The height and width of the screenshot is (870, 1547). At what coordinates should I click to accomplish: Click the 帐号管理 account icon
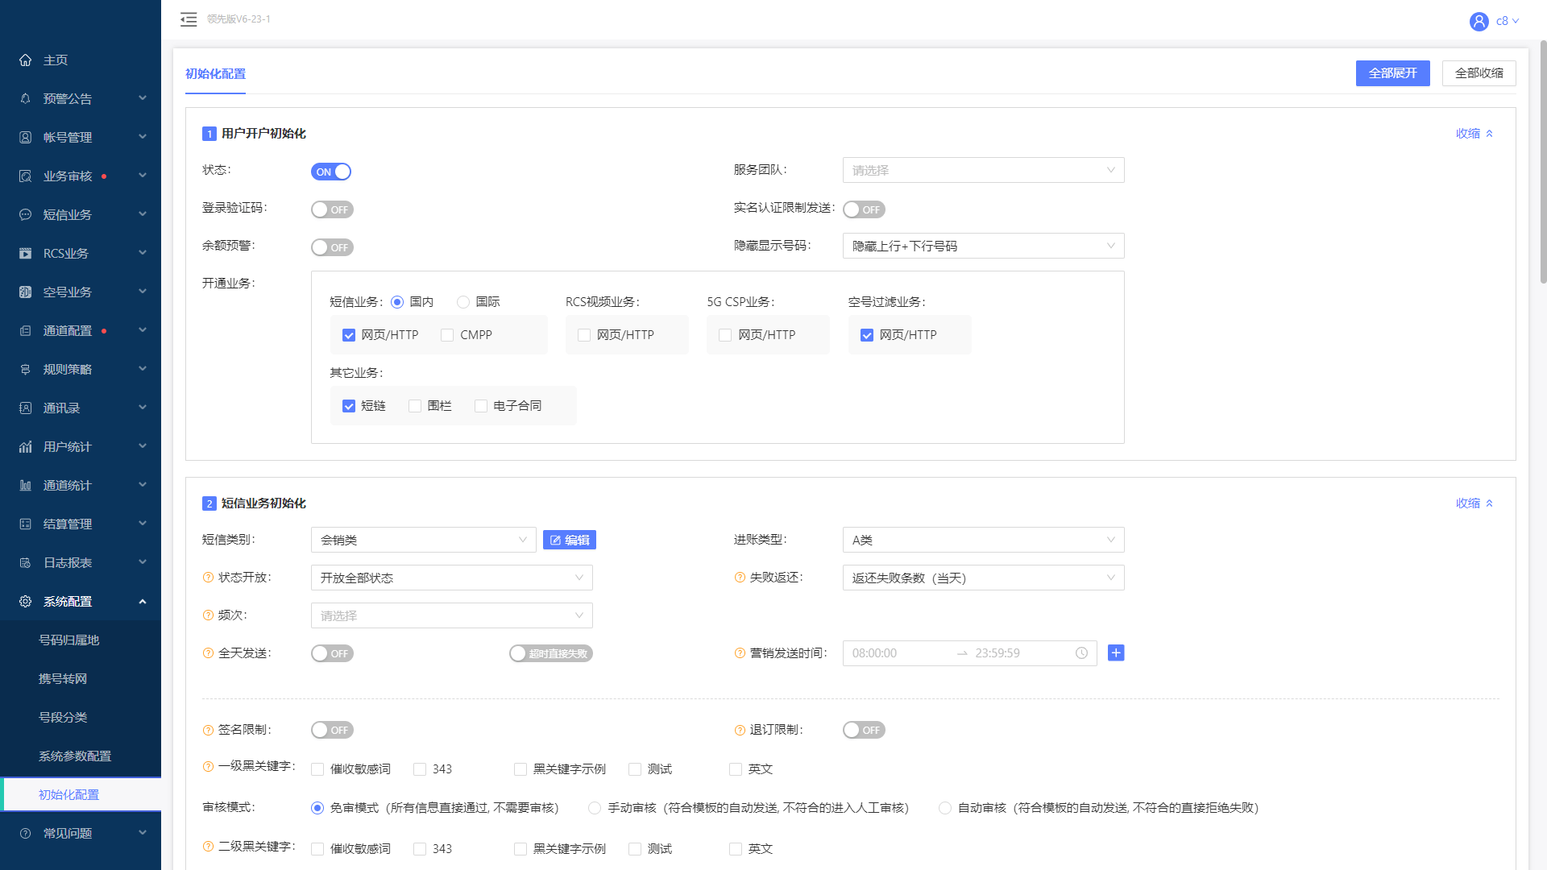pos(26,138)
